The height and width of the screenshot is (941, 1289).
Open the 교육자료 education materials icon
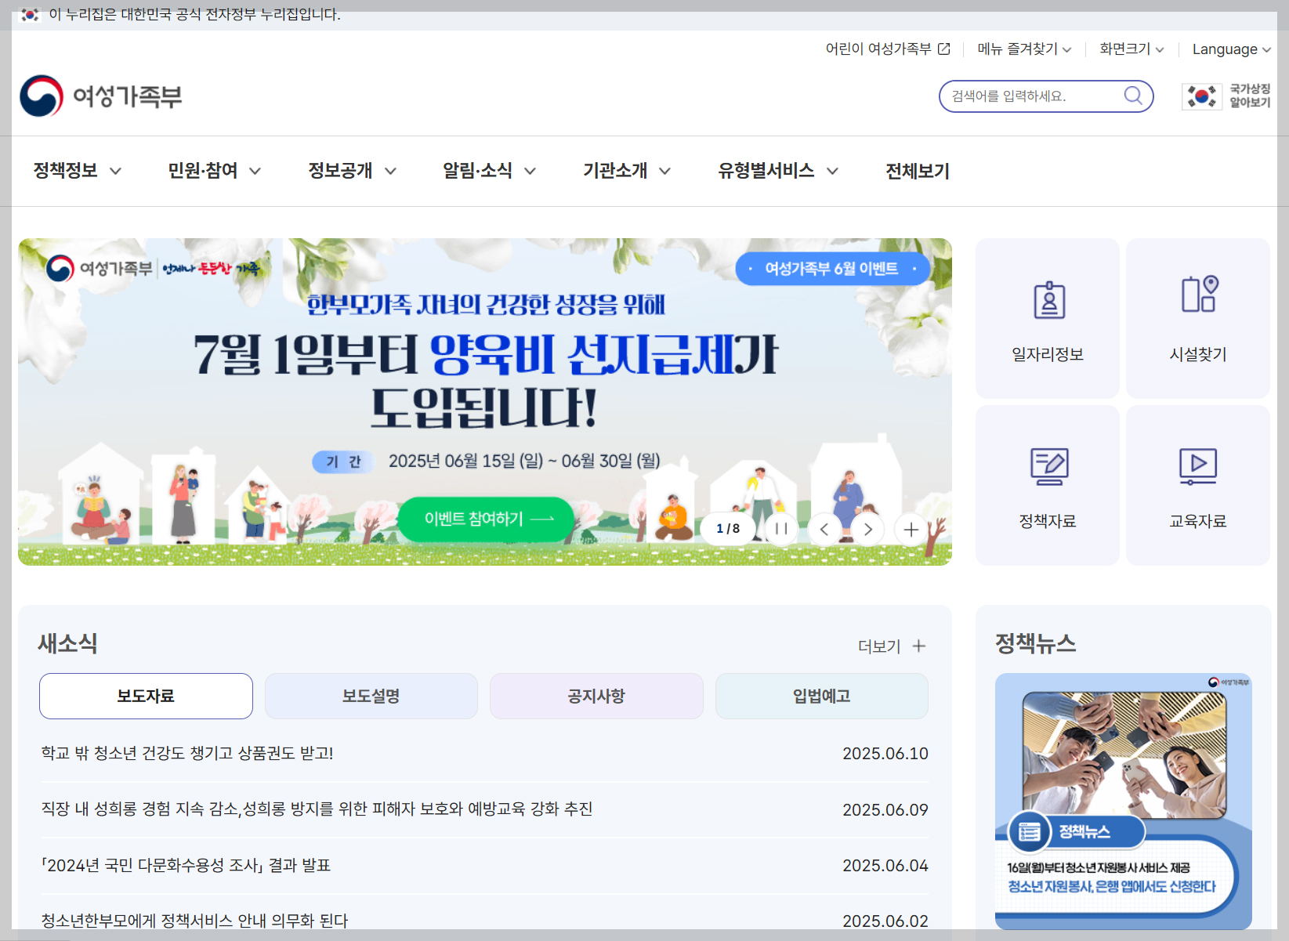(x=1197, y=467)
